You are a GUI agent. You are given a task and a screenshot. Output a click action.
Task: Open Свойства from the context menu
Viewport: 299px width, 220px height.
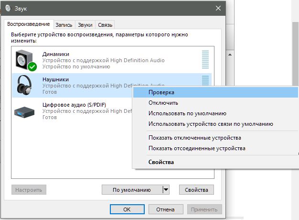tap(161, 162)
